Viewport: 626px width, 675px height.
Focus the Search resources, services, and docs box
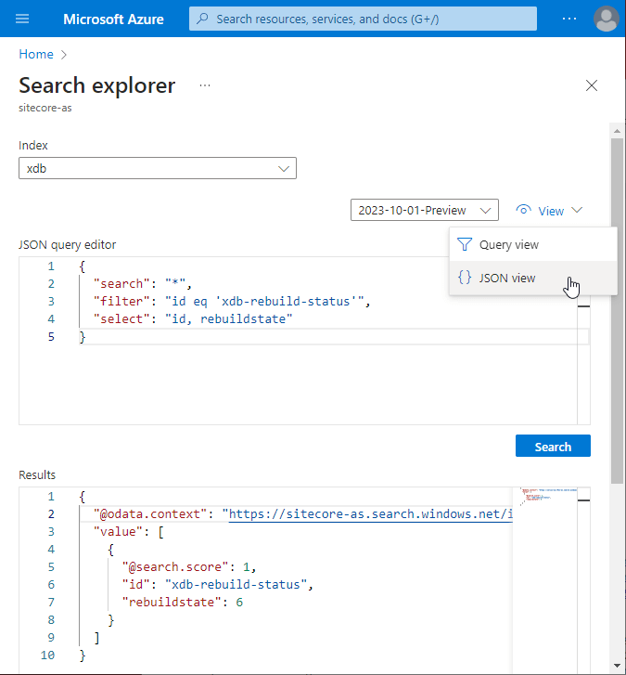point(363,19)
